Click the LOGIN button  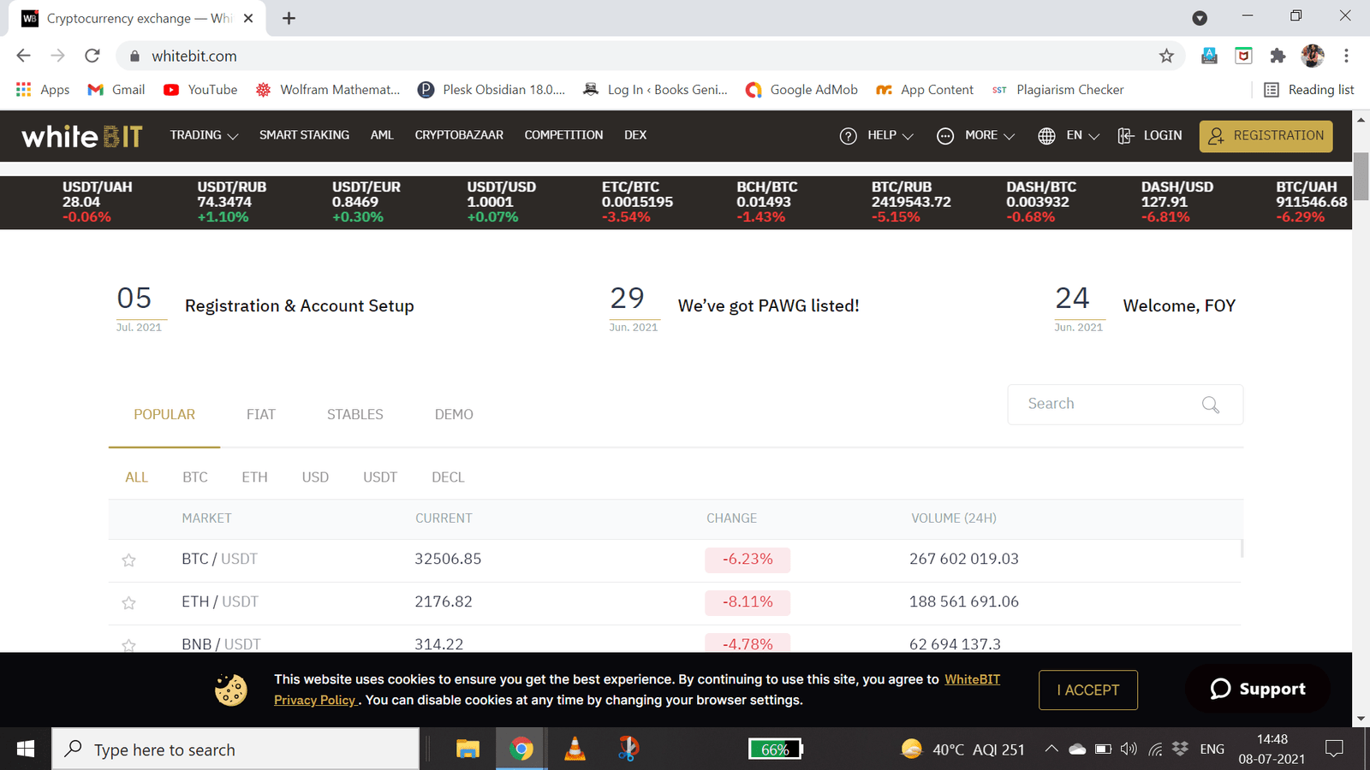pyautogui.click(x=1150, y=135)
